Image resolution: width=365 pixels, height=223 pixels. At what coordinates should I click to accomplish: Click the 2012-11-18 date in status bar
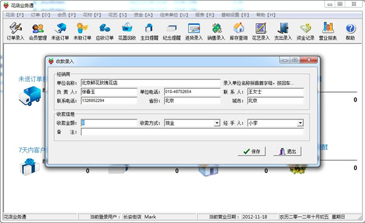coord(255,217)
